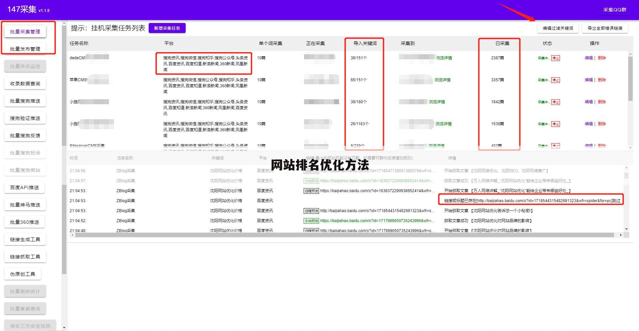Open the 链接抓取工具 tool
Screen dimensions: 639x331
[x=25, y=256]
